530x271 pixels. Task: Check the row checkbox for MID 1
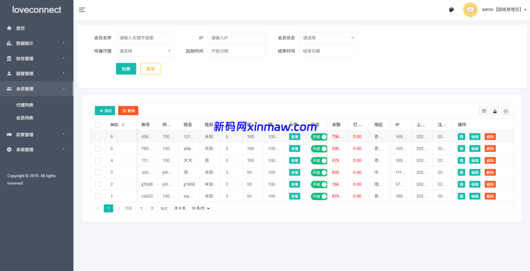tap(98, 197)
